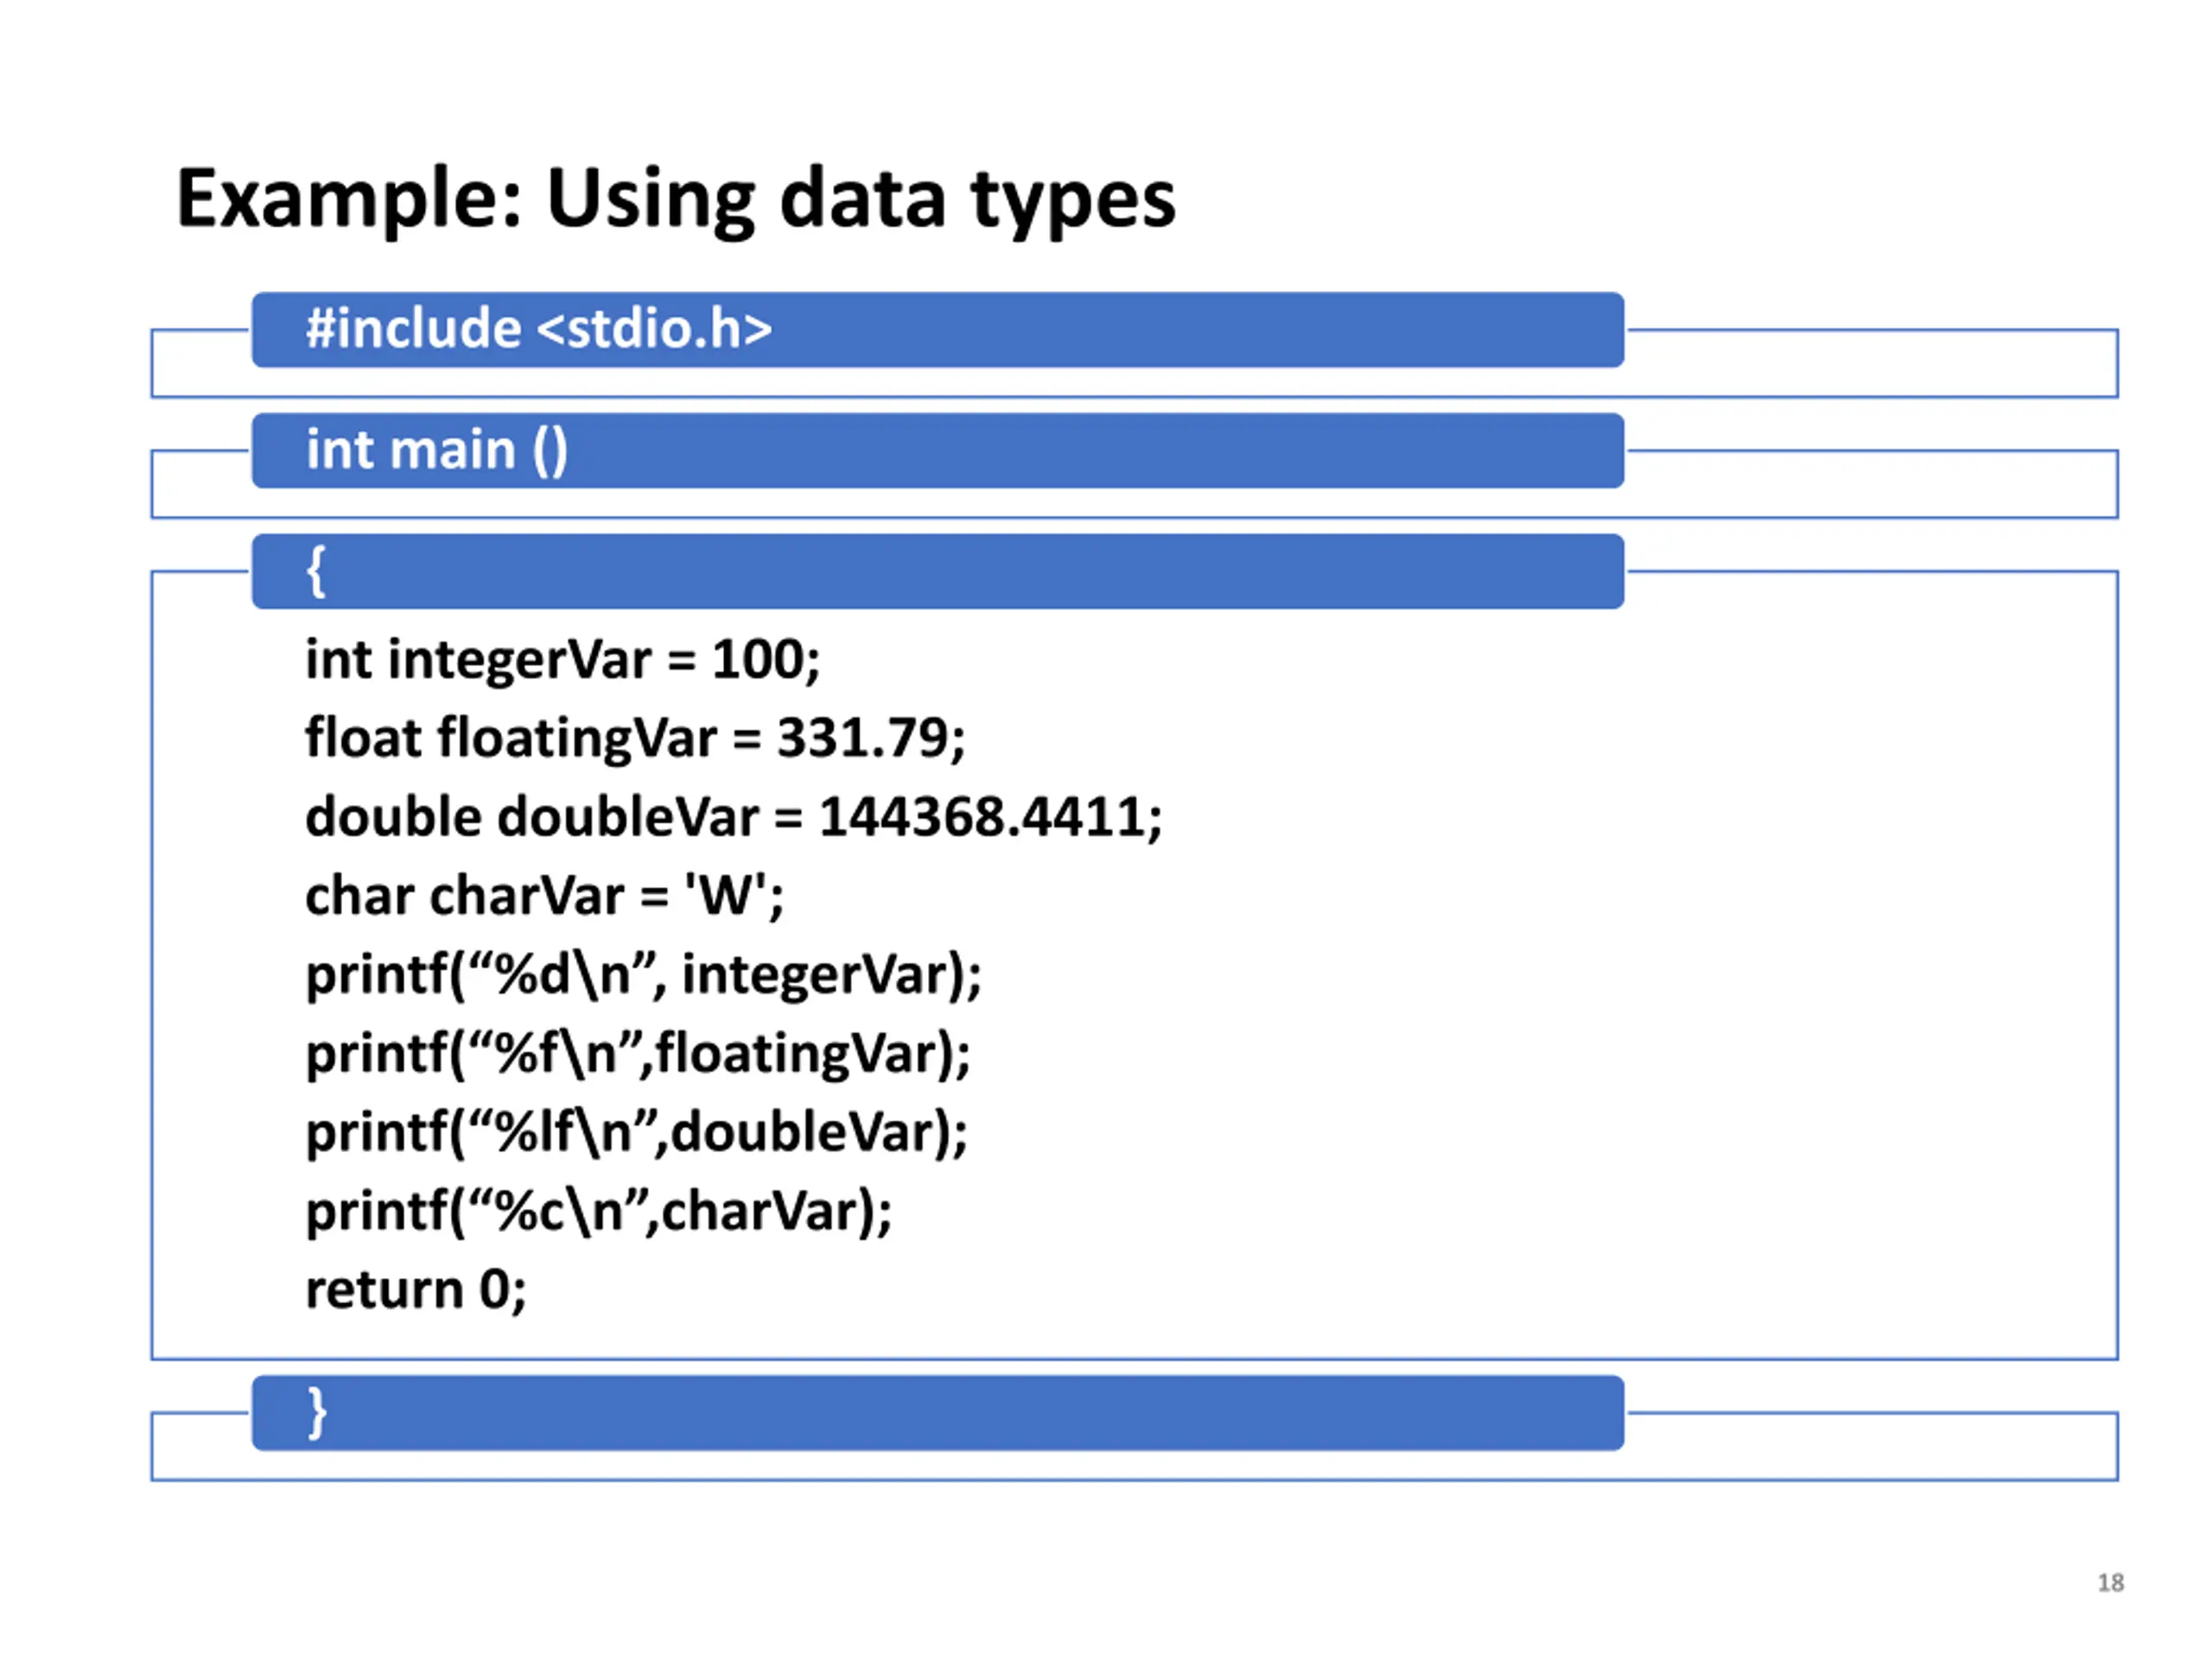Click the opening curly brace bar
Screen dimensions: 2212x1659
click(937, 572)
